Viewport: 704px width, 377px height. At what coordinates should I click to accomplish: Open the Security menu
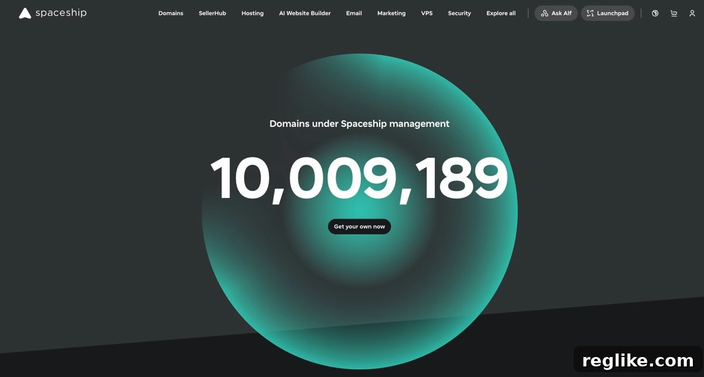coord(459,13)
